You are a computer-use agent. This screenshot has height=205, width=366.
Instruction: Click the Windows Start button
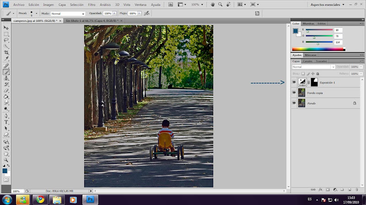coord(8,200)
